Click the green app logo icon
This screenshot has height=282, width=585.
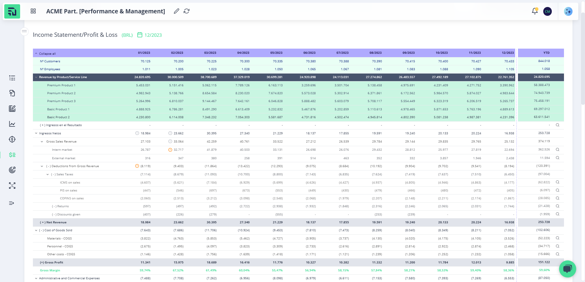[x=12, y=11]
